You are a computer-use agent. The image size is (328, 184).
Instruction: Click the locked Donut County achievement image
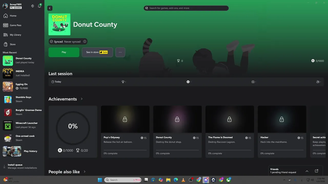pyautogui.click(x=177, y=119)
